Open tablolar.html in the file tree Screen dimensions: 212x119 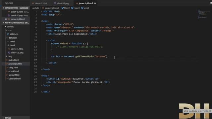[15, 79]
